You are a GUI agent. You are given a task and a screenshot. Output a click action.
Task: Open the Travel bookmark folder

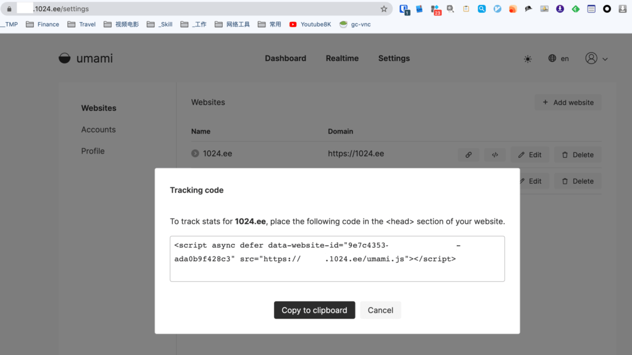81,24
